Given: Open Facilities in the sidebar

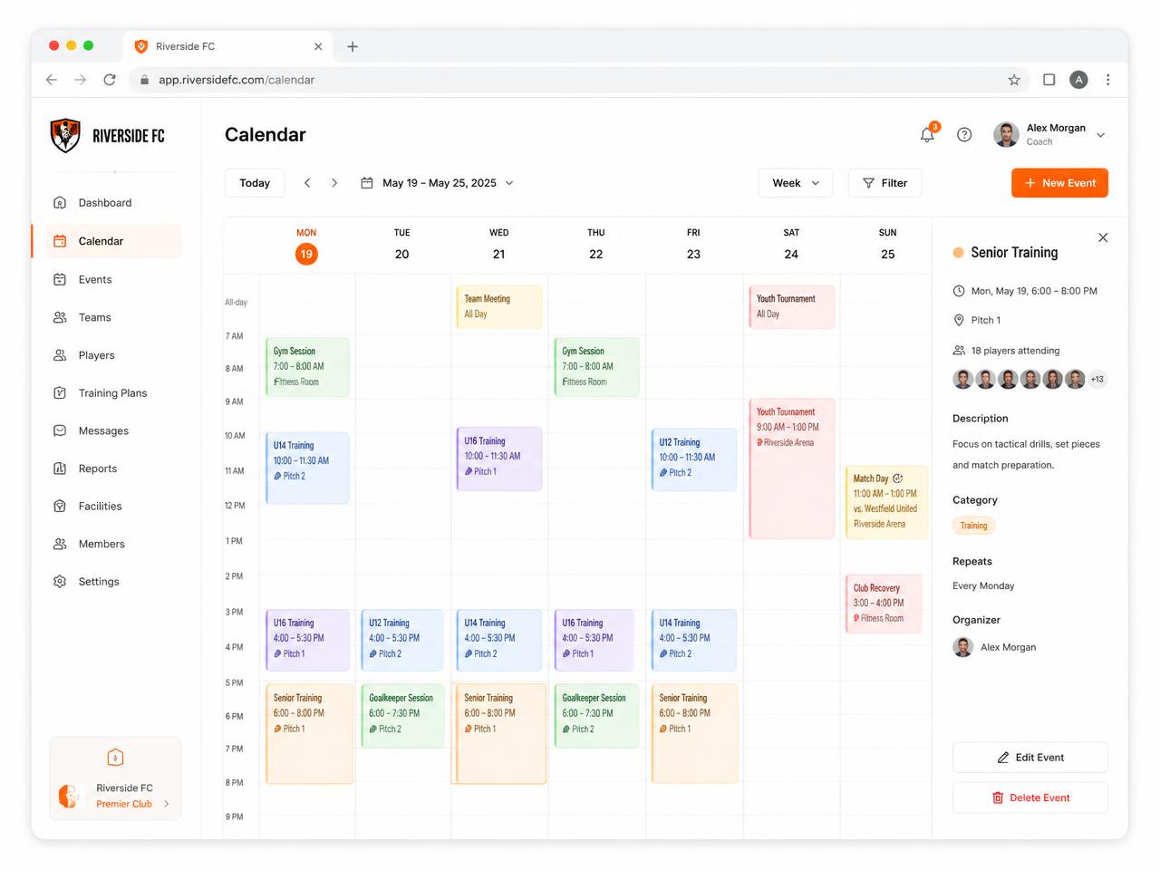Looking at the screenshot, I should (113, 507).
